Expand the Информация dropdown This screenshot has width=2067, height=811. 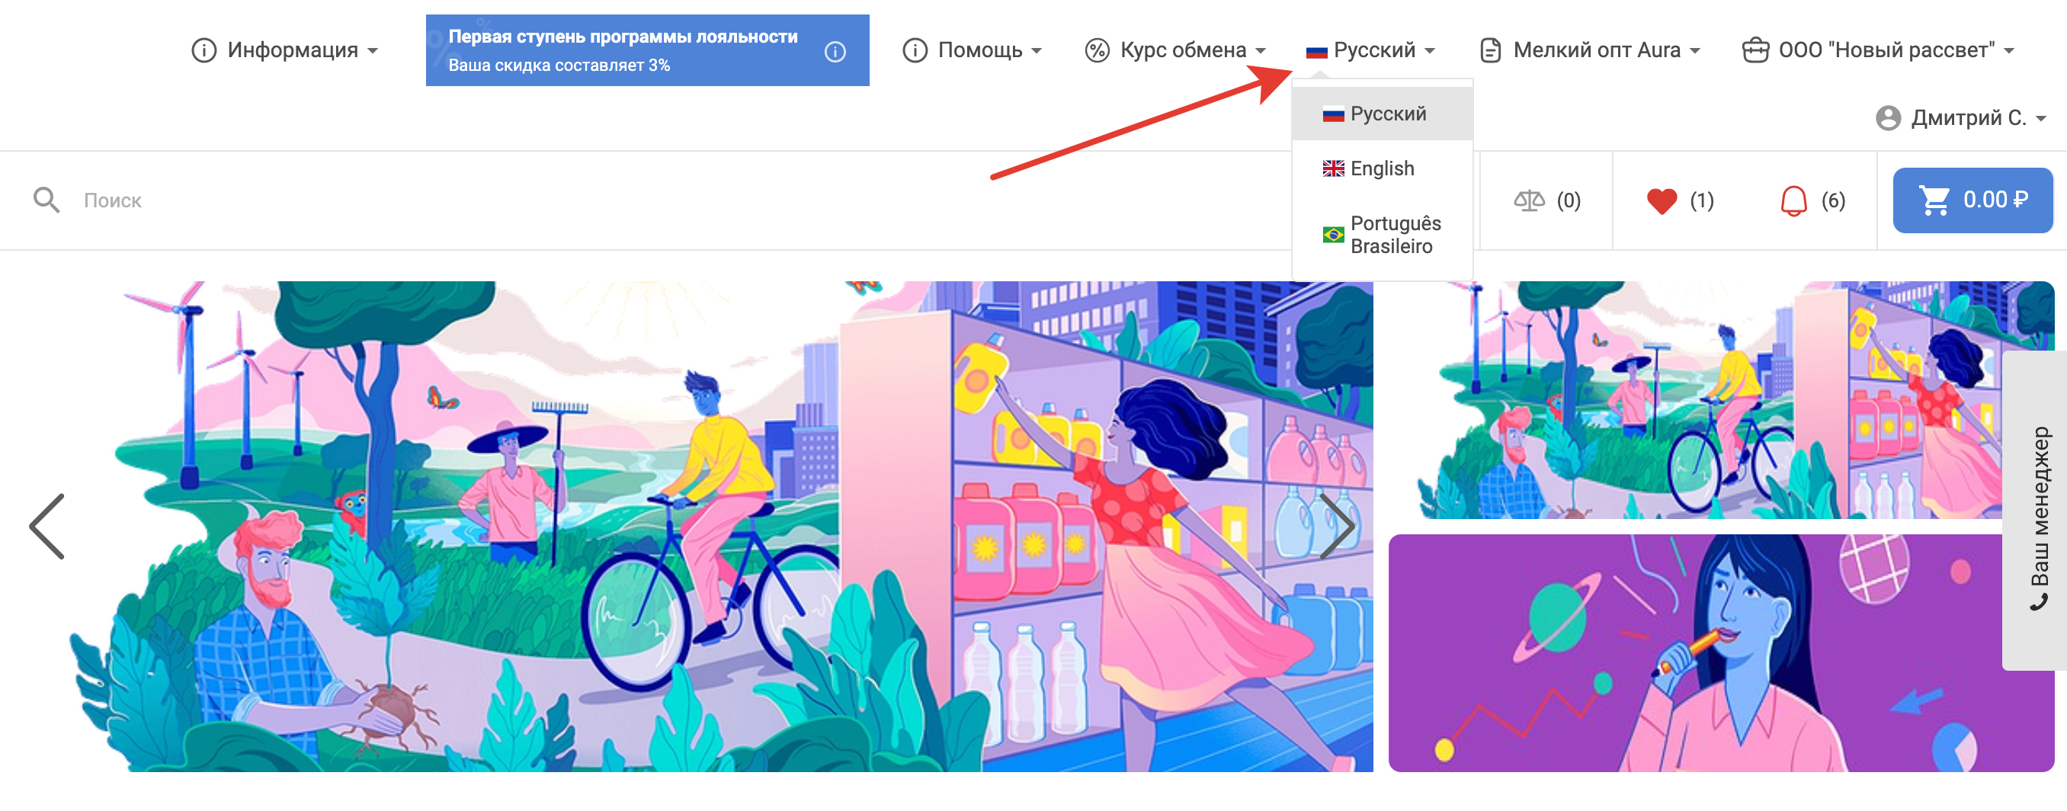pyautogui.click(x=285, y=50)
